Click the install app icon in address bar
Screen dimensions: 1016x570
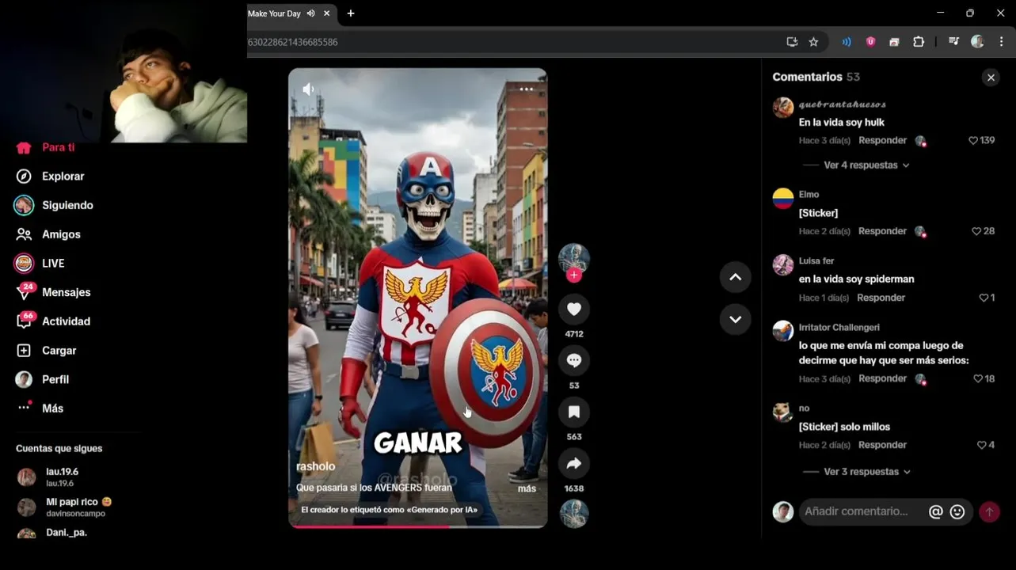click(x=792, y=42)
